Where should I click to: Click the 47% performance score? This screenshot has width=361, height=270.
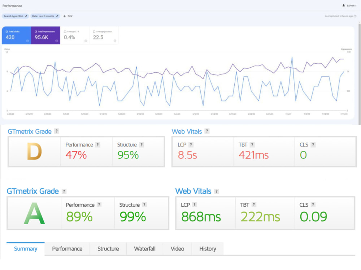(x=76, y=155)
